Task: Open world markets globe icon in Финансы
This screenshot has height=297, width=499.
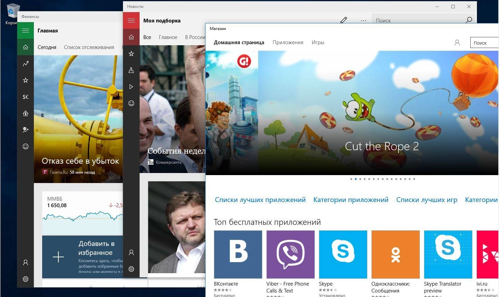Action: 26,130
